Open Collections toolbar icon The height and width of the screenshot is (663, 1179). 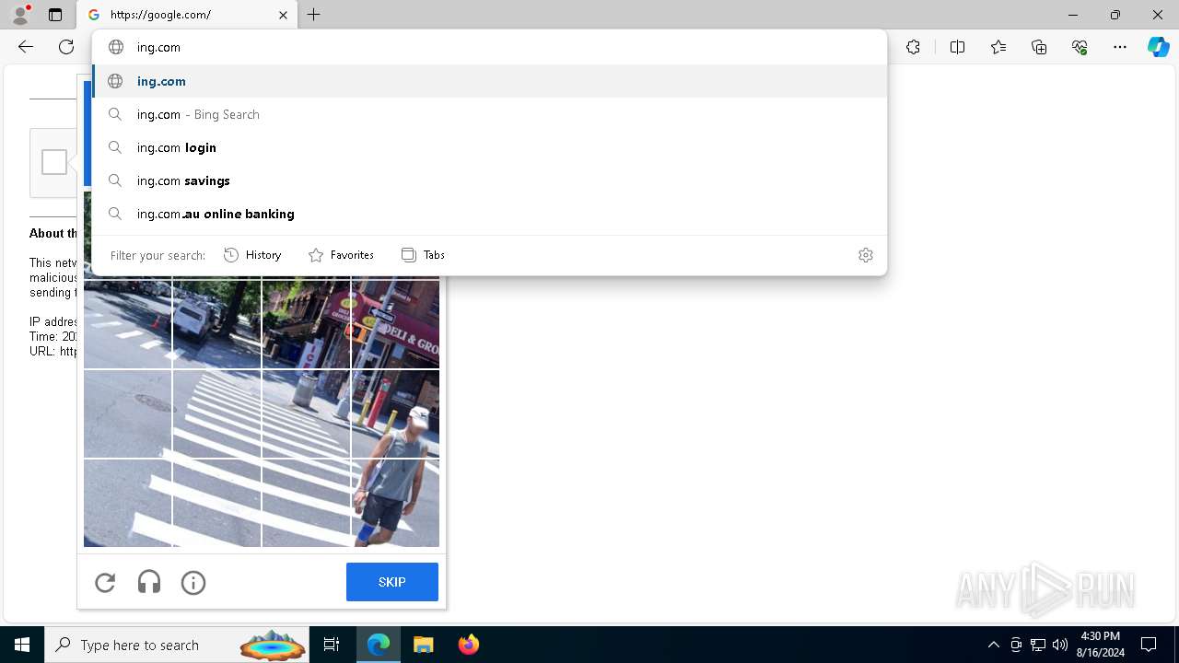click(1039, 47)
